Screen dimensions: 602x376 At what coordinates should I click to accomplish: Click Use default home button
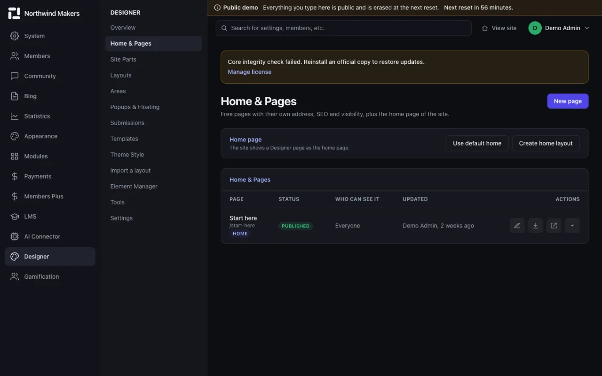tap(477, 143)
